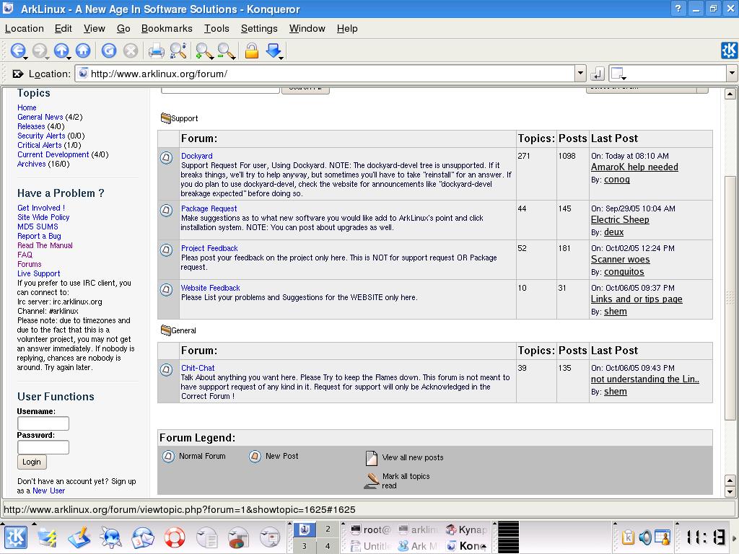739x554 pixels.
Task: Open the View menu
Action: pyautogui.click(x=95, y=28)
